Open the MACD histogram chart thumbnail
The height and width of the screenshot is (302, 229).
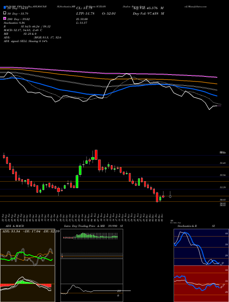tap(27, 284)
